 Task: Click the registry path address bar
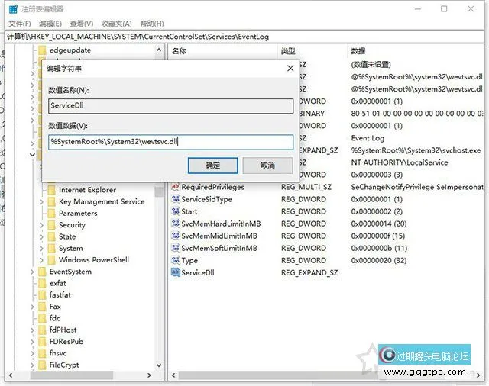pos(244,37)
